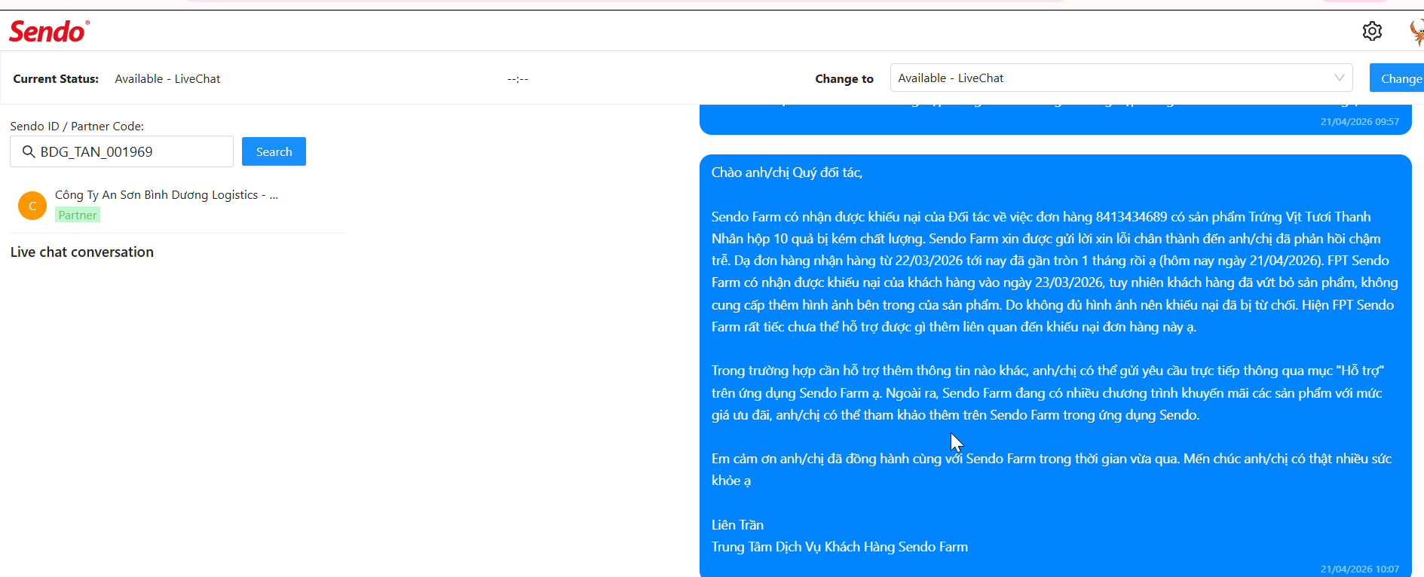Open the settings gear icon
This screenshot has width=1424, height=577.
click(x=1372, y=31)
